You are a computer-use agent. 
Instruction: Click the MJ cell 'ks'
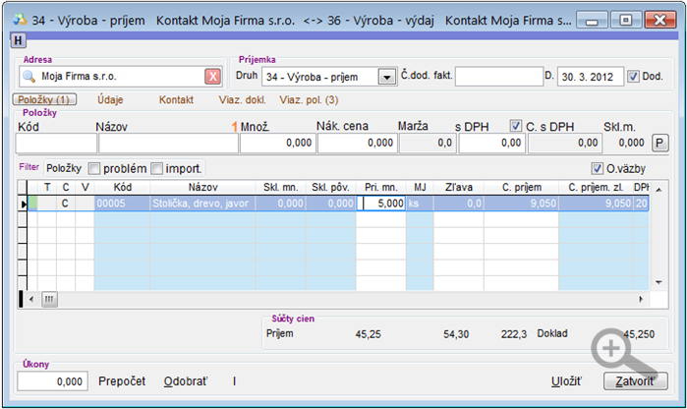tap(420, 204)
